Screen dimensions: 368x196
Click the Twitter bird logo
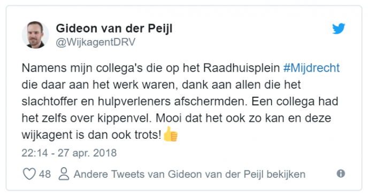(339, 28)
